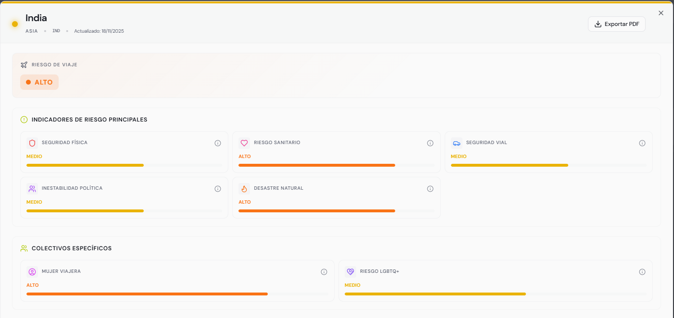Click the Seguridad Vial car icon
The image size is (674, 318).
click(x=457, y=143)
